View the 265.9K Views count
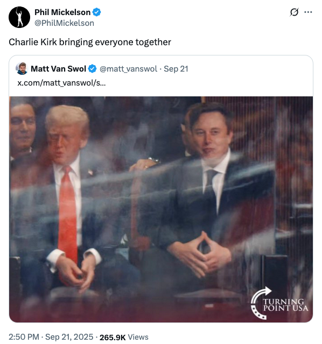 124,337
